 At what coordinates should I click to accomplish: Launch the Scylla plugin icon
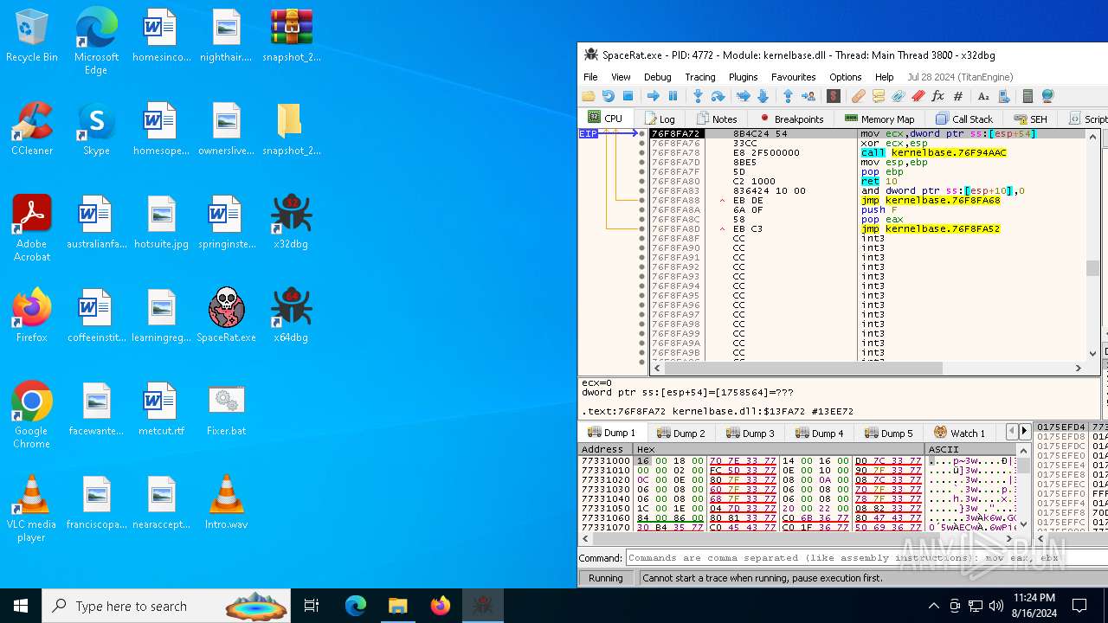pyautogui.click(x=834, y=96)
